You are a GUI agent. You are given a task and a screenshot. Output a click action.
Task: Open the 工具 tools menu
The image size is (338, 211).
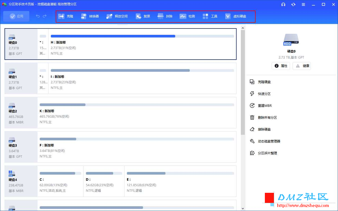210,16
